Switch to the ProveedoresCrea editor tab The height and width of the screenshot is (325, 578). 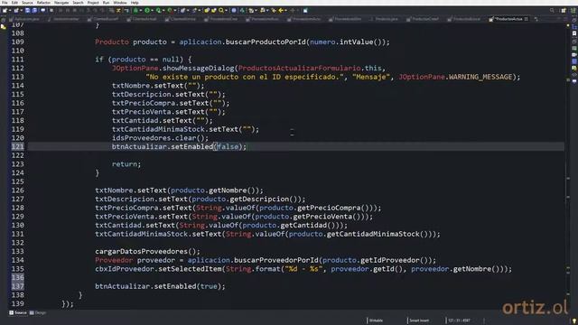[221, 19]
